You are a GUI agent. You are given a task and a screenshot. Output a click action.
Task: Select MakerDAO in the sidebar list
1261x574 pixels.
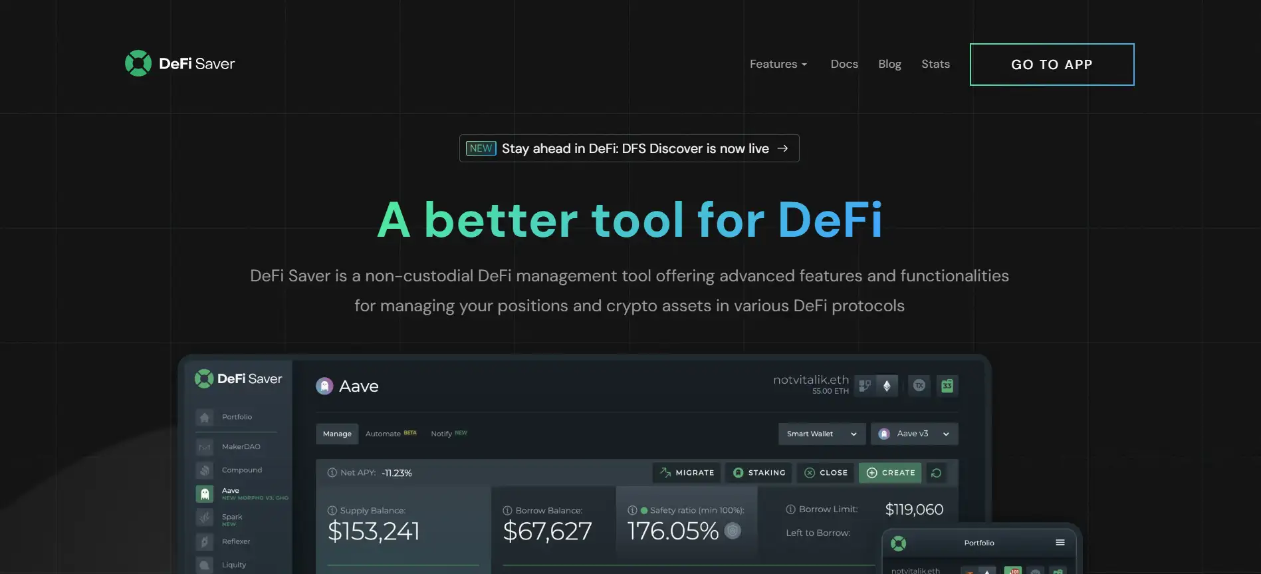click(241, 447)
